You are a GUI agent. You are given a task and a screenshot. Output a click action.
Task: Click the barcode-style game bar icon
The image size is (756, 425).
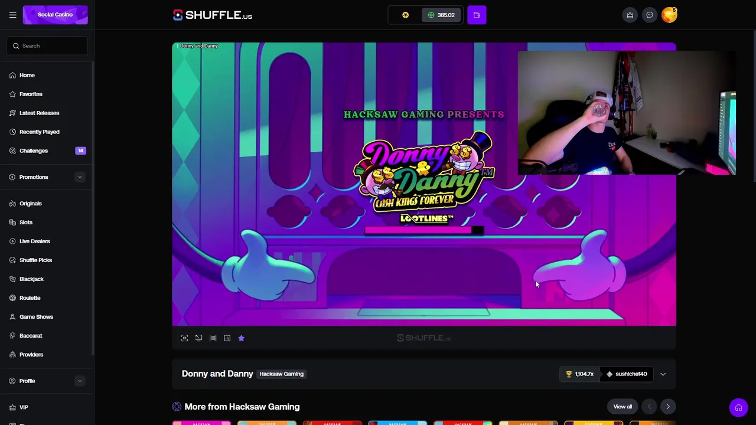click(213, 338)
